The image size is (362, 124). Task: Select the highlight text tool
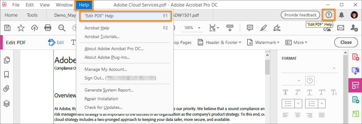click(x=263, y=28)
